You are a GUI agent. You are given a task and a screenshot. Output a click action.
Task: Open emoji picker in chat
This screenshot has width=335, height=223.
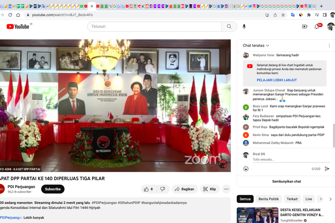[x=246, y=169]
